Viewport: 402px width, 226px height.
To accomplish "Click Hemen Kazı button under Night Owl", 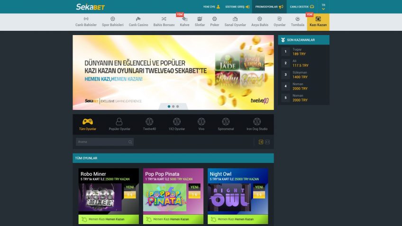I will 238,219.
